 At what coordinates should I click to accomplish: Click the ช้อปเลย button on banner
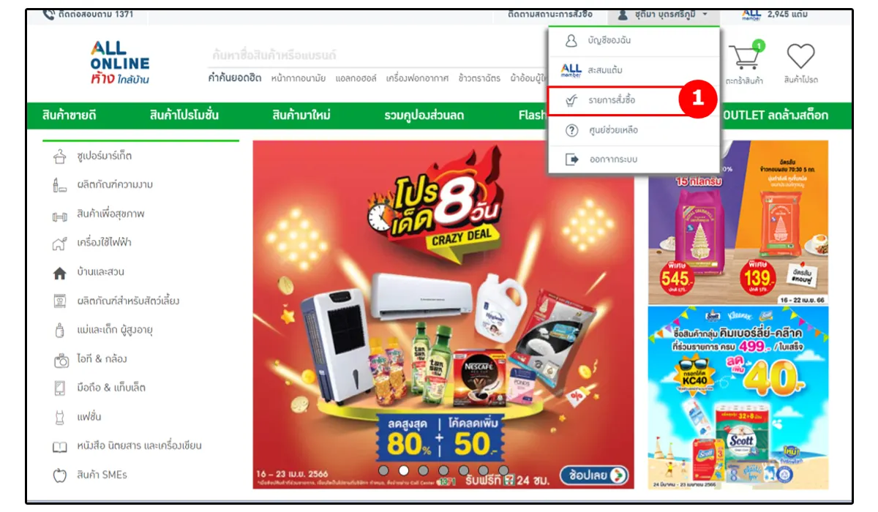(x=594, y=475)
